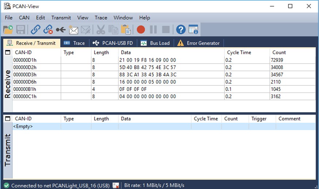Open help with question mark icon

[181, 29]
